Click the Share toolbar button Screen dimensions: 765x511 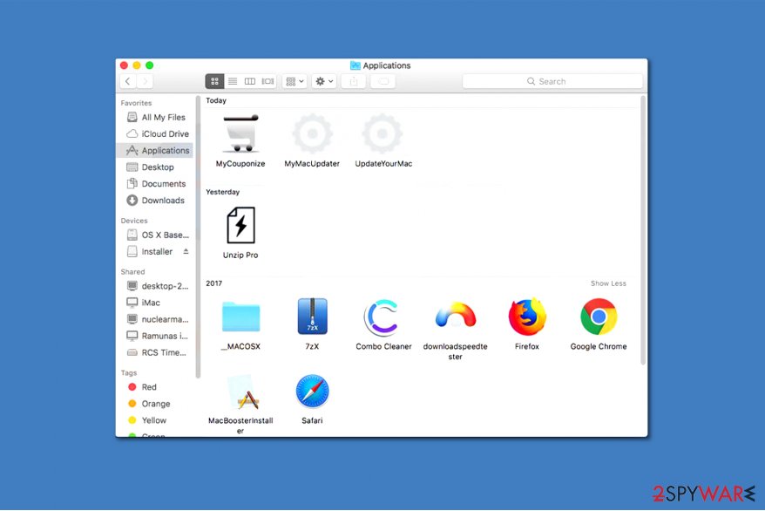[354, 81]
